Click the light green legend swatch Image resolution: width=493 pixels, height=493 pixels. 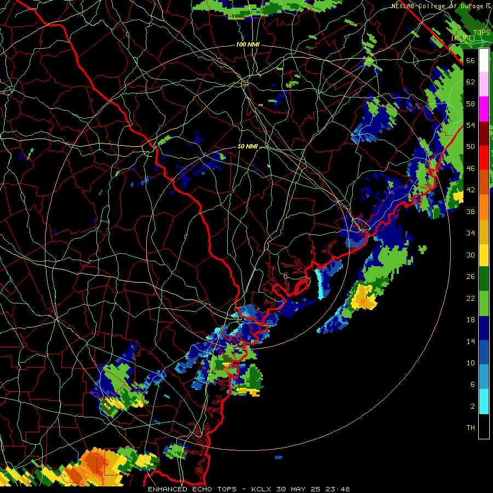pos(484,303)
